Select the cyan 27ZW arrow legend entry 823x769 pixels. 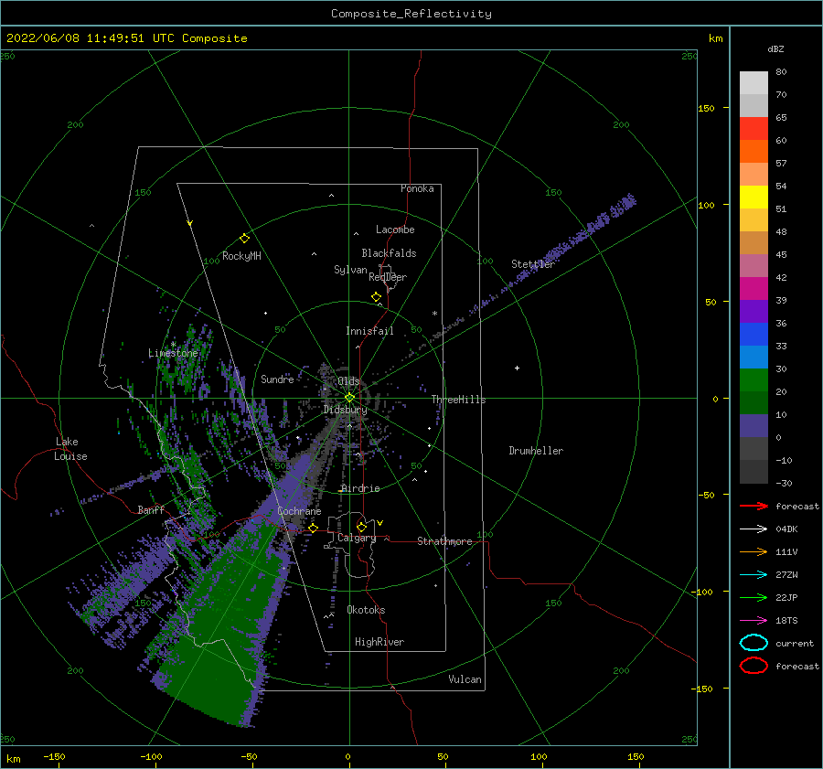[754, 575]
